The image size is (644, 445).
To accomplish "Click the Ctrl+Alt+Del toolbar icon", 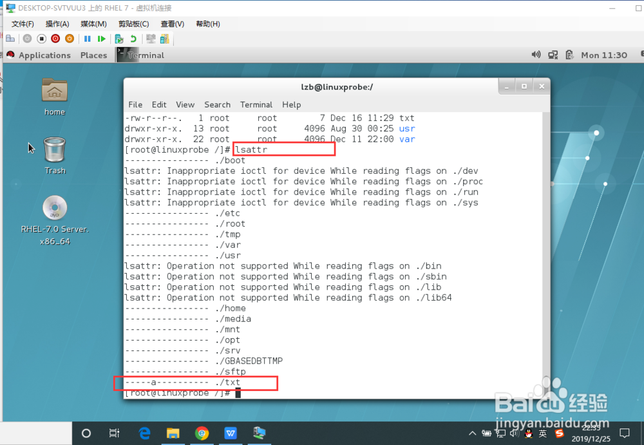I will click(10, 39).
